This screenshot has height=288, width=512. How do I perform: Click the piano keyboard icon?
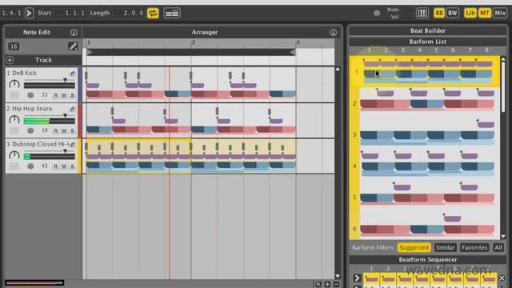tap(422, 13)
